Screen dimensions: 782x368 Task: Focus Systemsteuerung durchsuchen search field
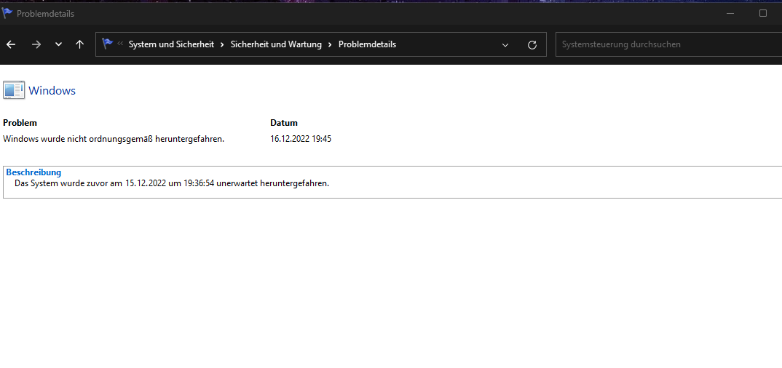[x=669, y=44]
